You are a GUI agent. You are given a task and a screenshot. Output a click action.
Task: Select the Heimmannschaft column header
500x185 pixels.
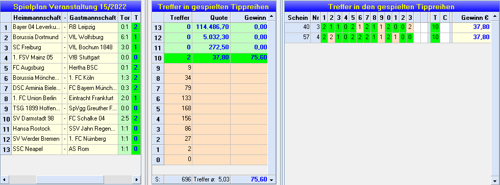(37, 17)
